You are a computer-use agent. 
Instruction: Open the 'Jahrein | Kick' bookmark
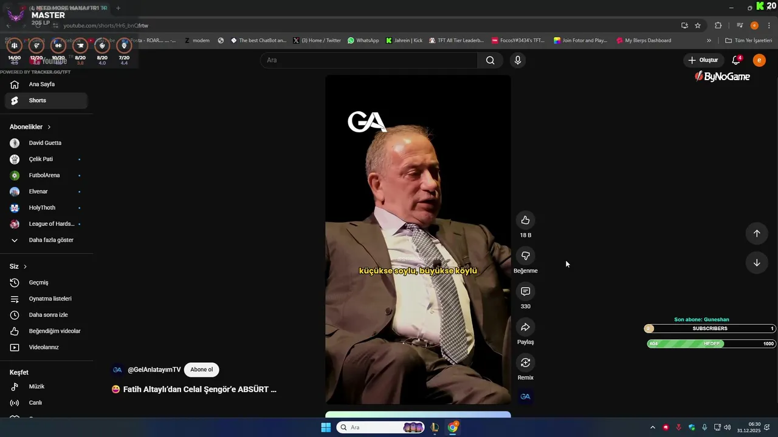pos(404,41)
